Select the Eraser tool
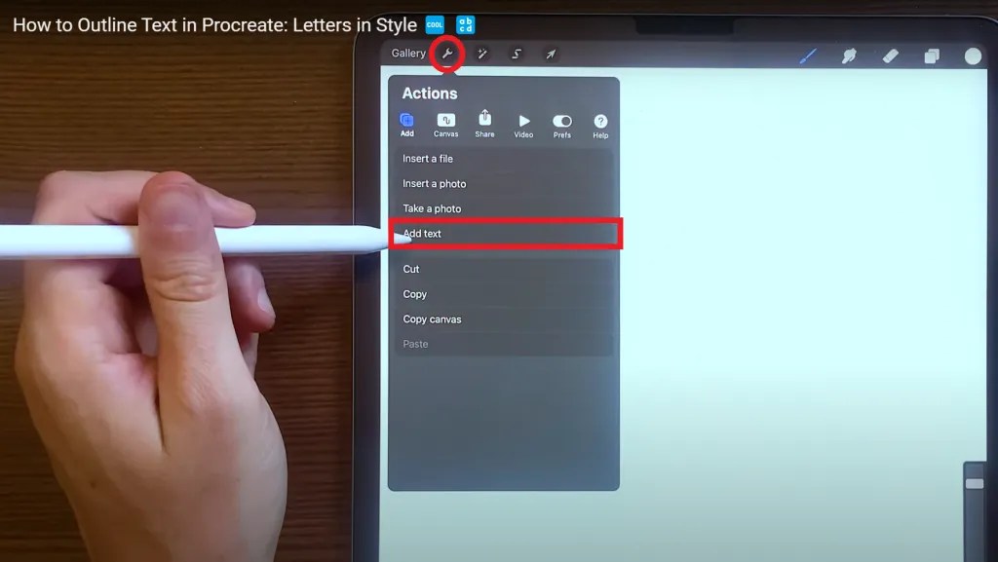The image size is (998, 562). 890,56
